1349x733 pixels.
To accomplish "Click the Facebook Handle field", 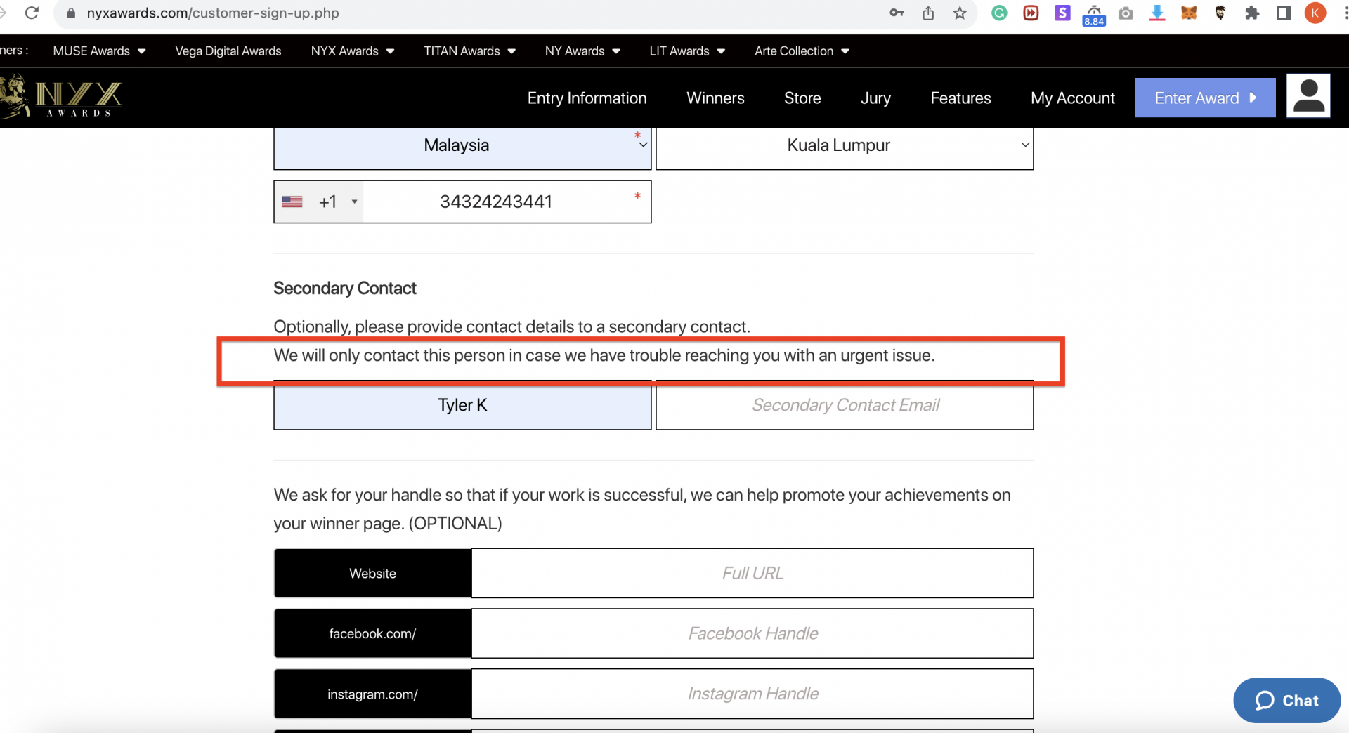I will (x=752, y=633).
